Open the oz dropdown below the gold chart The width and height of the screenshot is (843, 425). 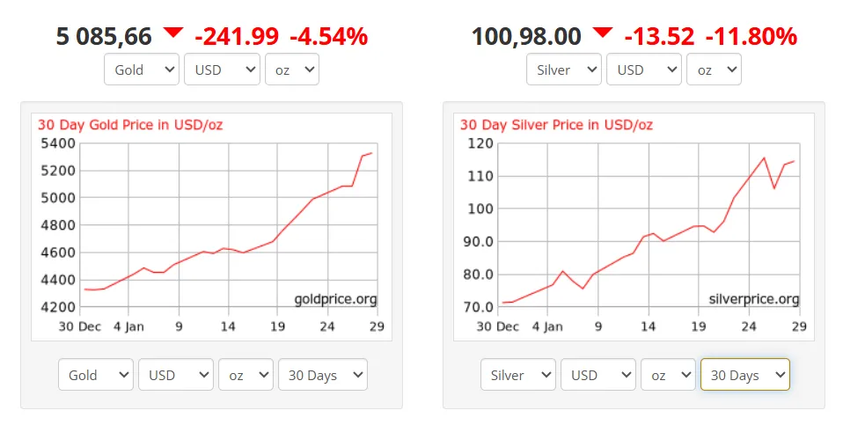246,375
